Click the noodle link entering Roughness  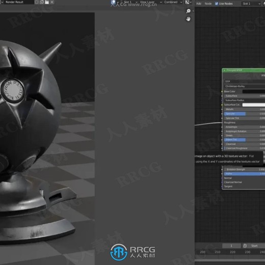pyautogui.click(x=208, y=124)
